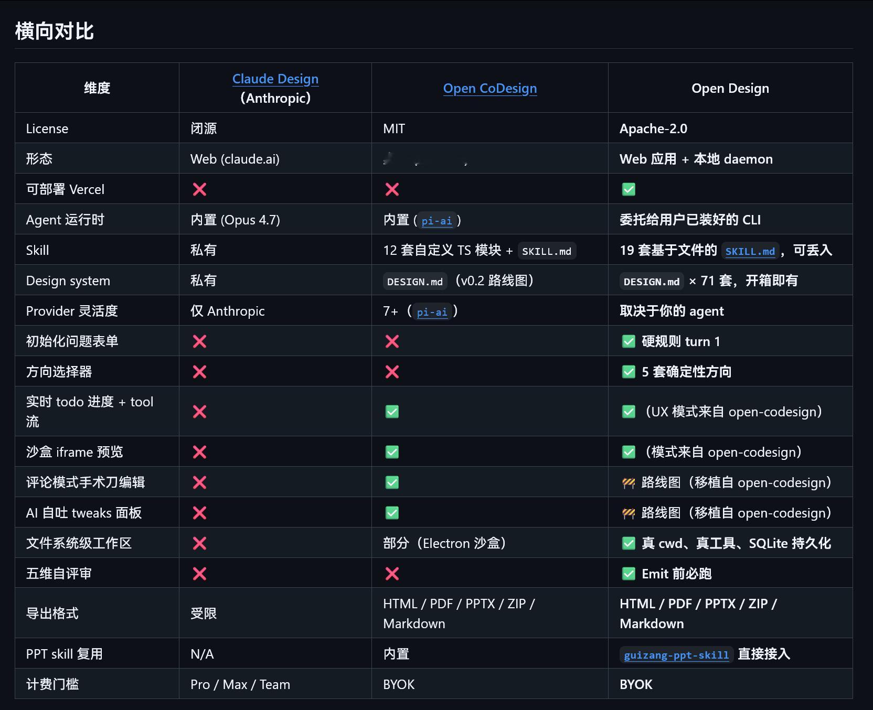
Task: Click the DESIGN.md code tag in Open CoDesign column
Action: [x=414, y=282]
